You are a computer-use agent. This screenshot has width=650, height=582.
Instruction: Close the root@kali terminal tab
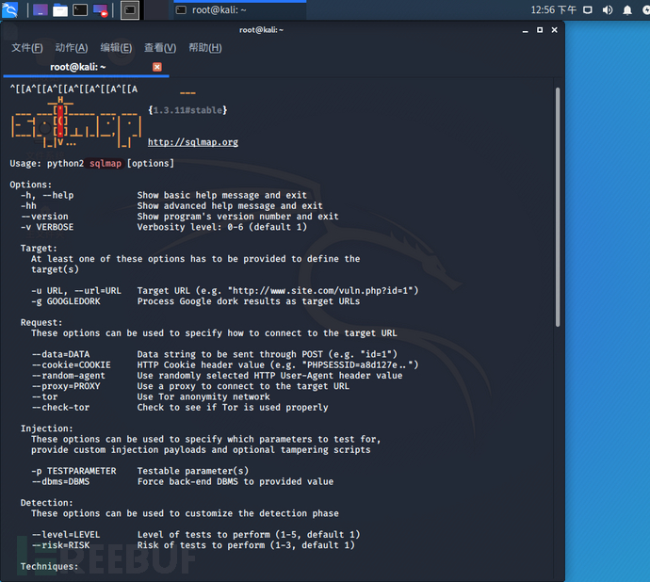pos(157,67)
